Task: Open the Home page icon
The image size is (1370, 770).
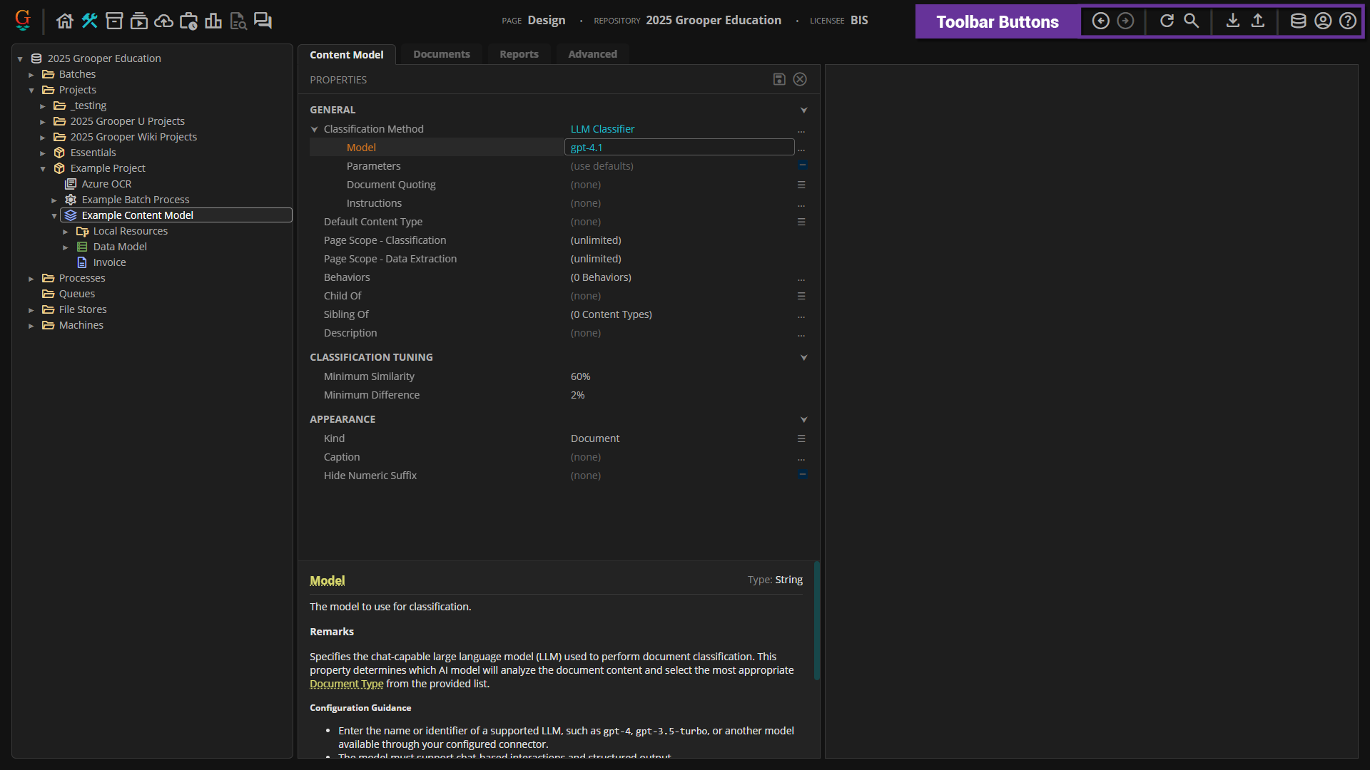Action: [65, 21]
